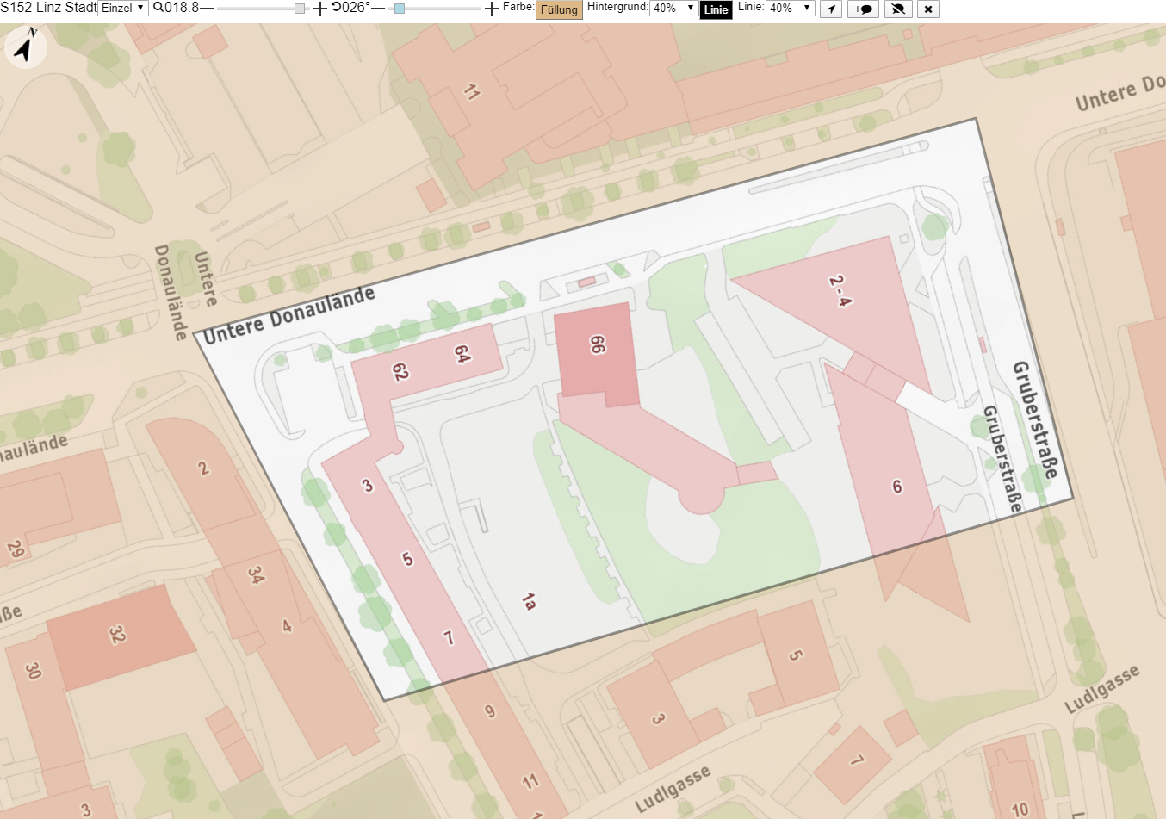The width and height of the screenshot is (1166, 819).
Task: Click the X close button in toolbar
Action: click(927, 9)
